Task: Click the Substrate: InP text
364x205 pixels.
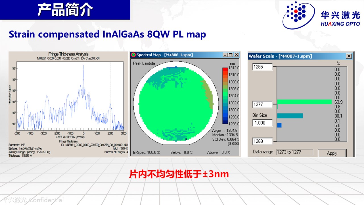Action: 17,145
